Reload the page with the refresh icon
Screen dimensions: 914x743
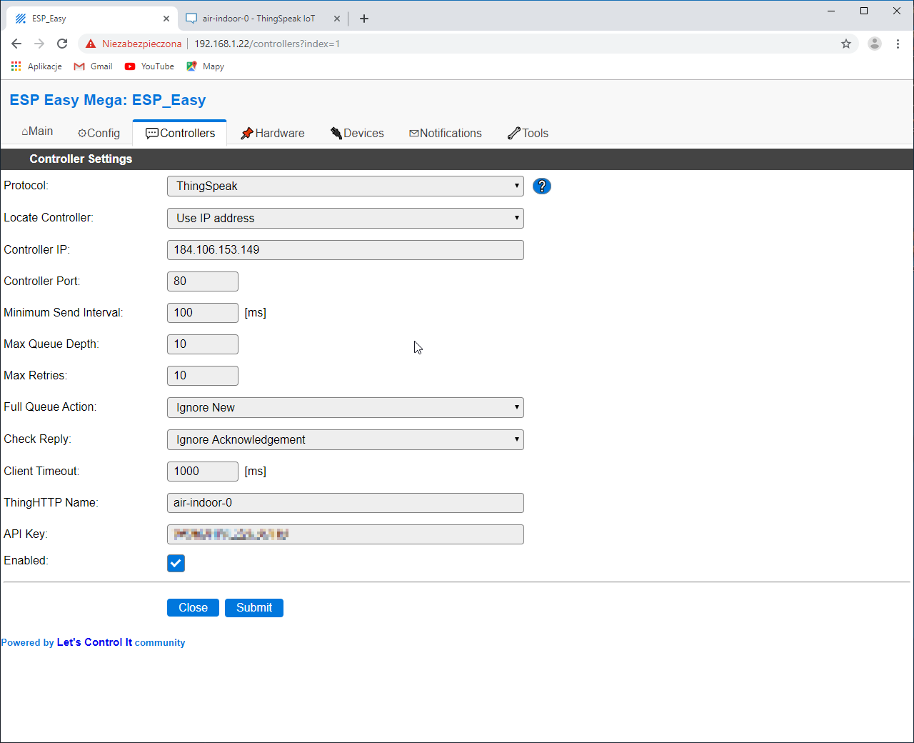(x=62, y=44)
